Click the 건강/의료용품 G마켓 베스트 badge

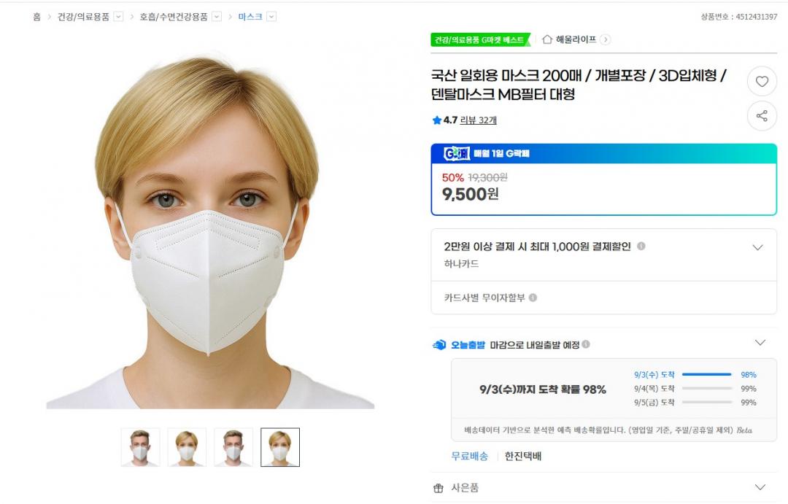point(480,39)
